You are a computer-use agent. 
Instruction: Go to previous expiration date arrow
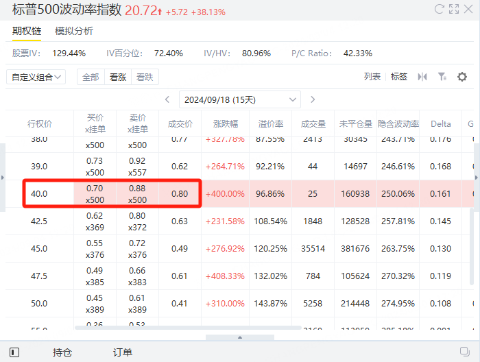point(167,99)
